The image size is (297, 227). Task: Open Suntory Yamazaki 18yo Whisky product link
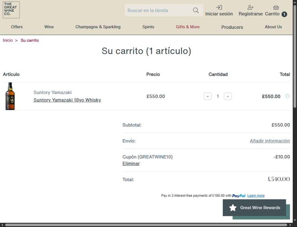67,100
